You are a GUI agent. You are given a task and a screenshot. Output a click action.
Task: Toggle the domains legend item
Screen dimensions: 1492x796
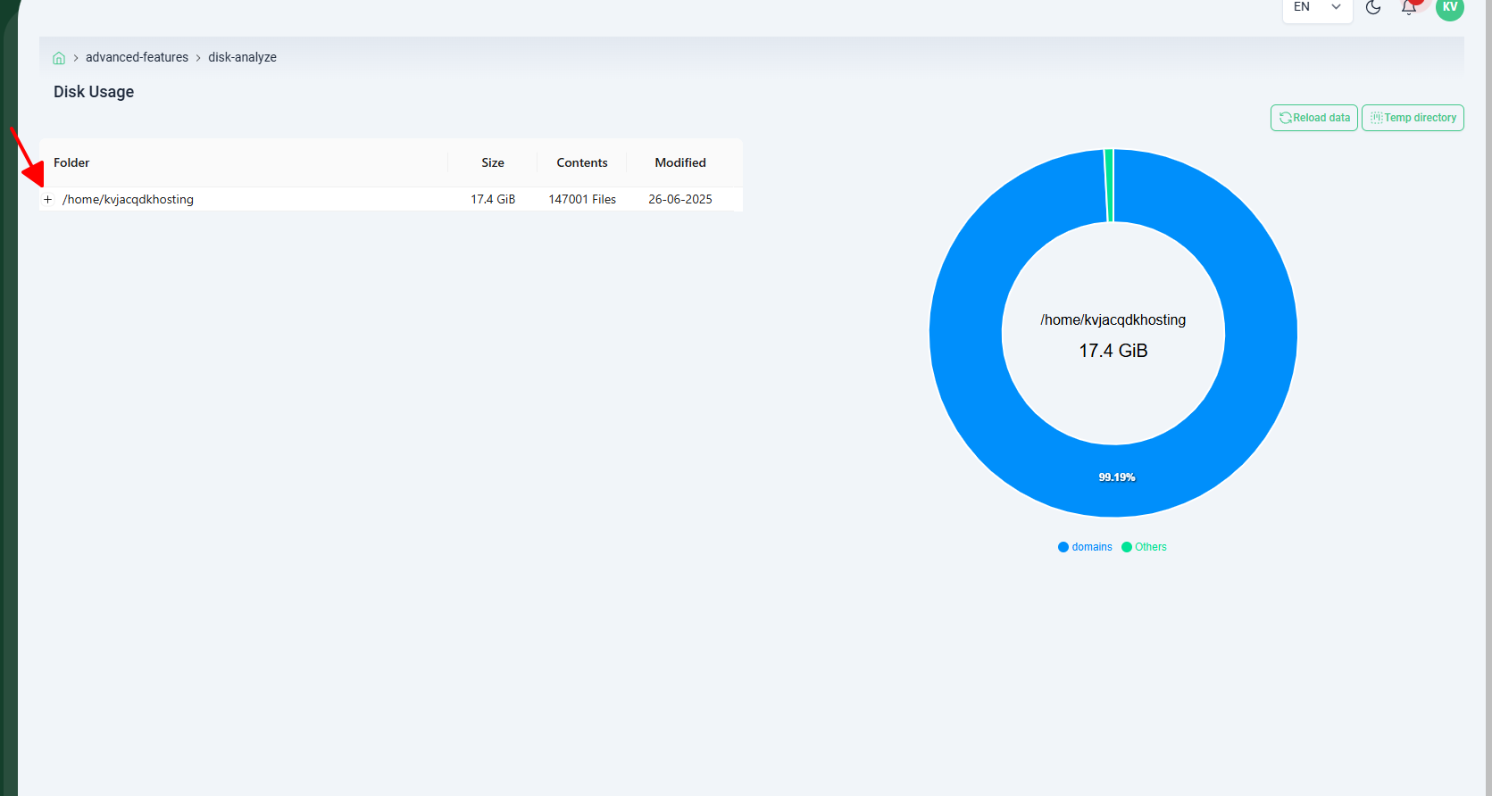point(1085,547)
